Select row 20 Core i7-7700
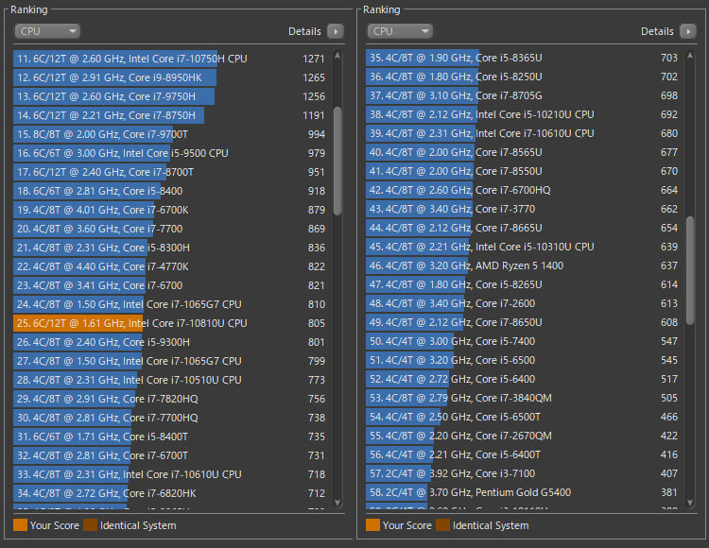This screenshot has width=709, height=548. click(170, 229)
